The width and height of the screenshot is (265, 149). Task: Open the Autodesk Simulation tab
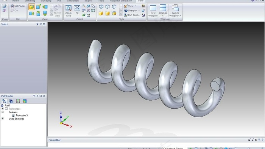pos(121,1)
